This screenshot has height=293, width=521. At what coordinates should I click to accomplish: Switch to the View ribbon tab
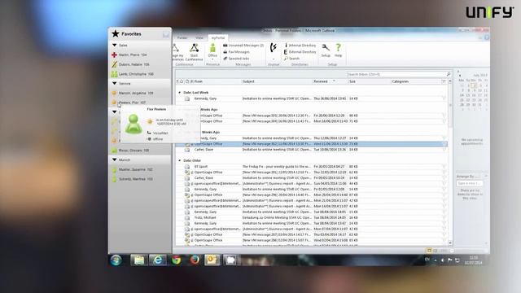(199, 38)
